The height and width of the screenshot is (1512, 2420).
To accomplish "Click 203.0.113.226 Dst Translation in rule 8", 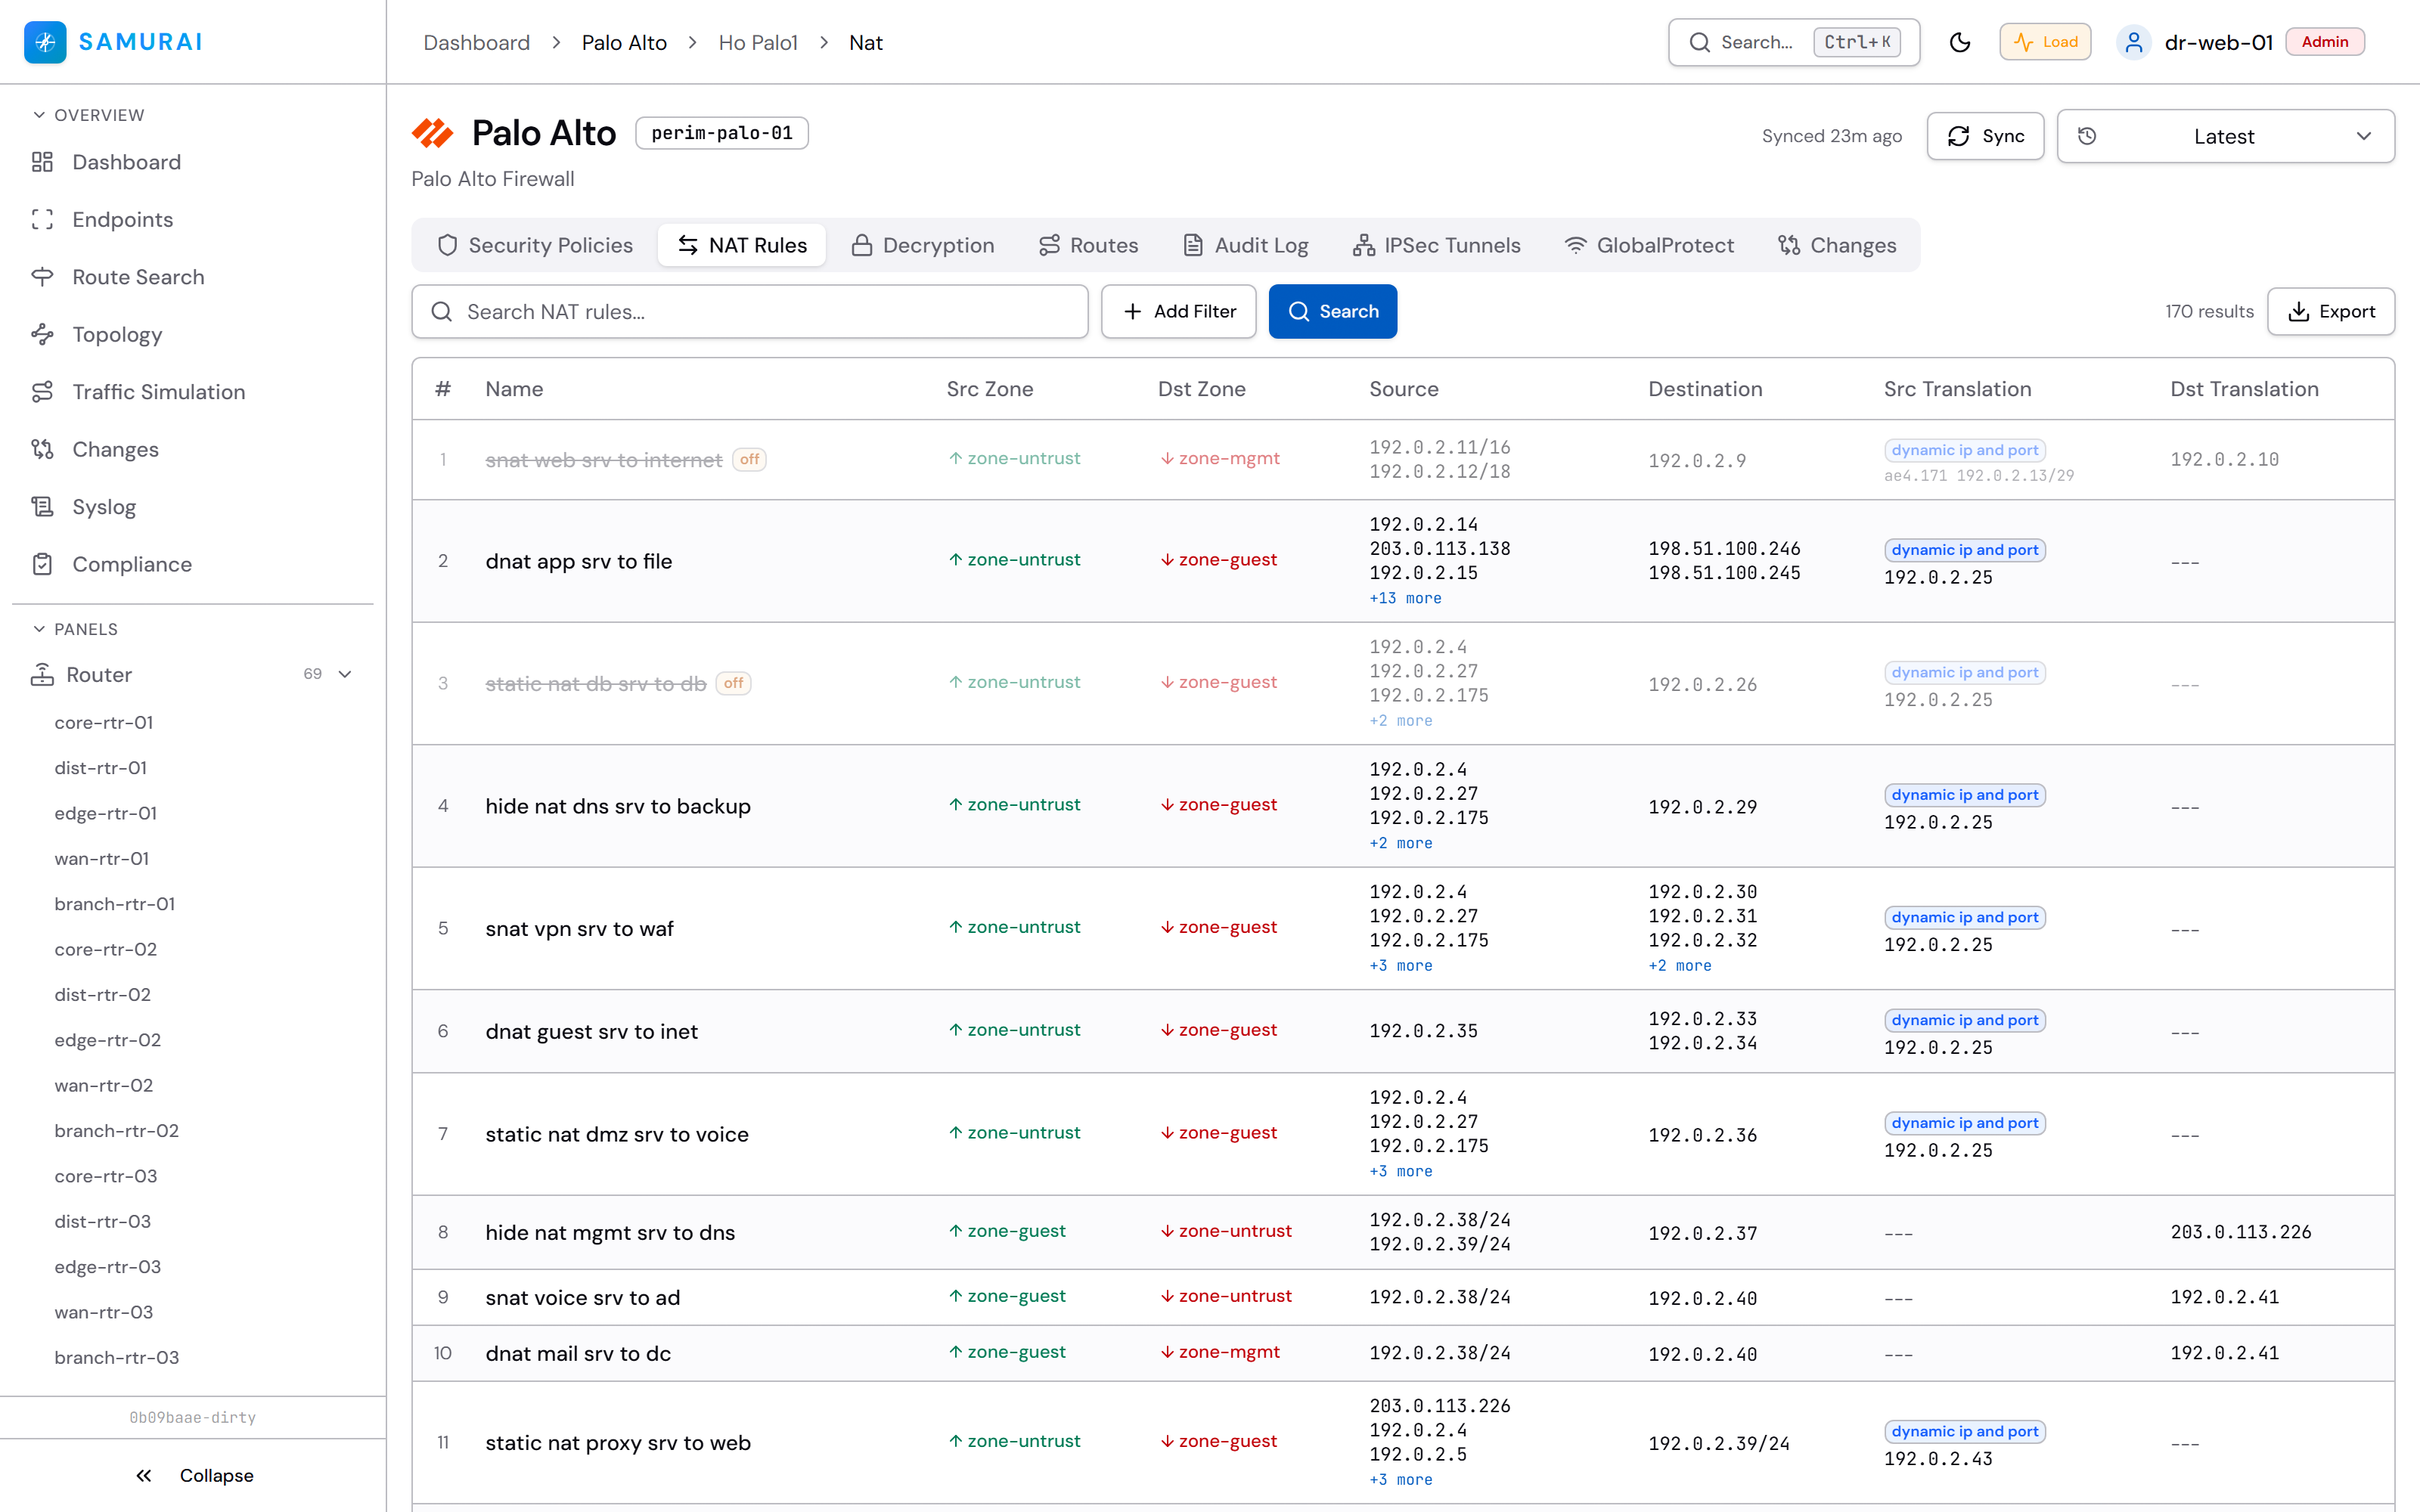I will click(x=2241, y=1232).
